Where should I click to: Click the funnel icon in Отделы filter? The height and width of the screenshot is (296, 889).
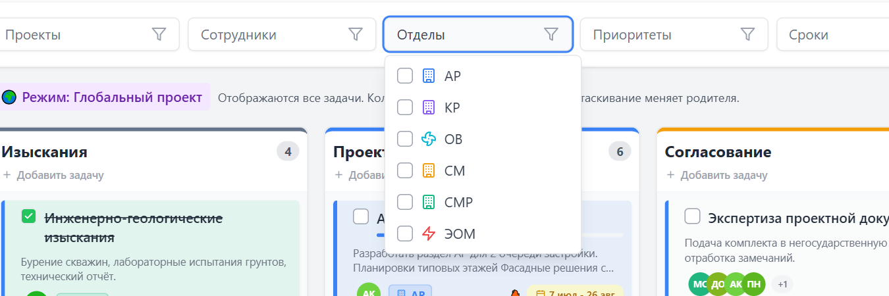pos(551,34)
